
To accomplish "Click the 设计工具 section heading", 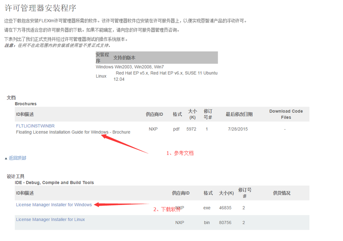I will coord(15,176).
